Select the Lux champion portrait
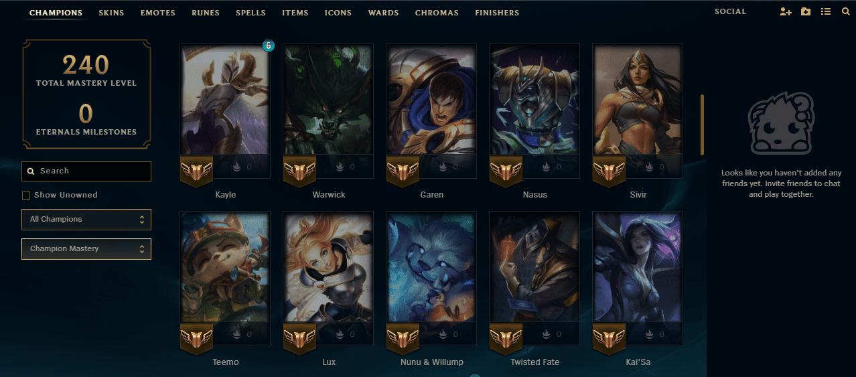Image resolution: width=856 pixels, height=377 pixels. click(x=328, y=279)
